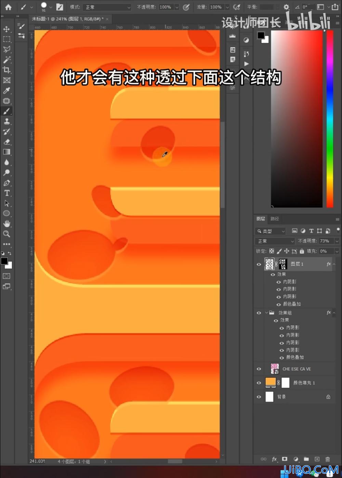Image resolution: width=342 pixels, height=478 pixels.
Task: Open the brush mode 正常 dropdown
Action: pyautogui.click(x=107, y=7)
